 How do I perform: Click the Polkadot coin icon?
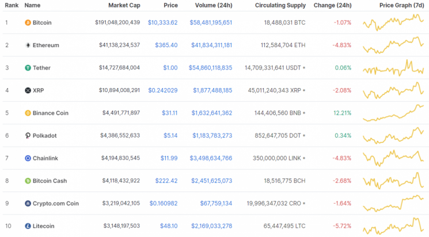pyautogui.click(x=28, y=136)
